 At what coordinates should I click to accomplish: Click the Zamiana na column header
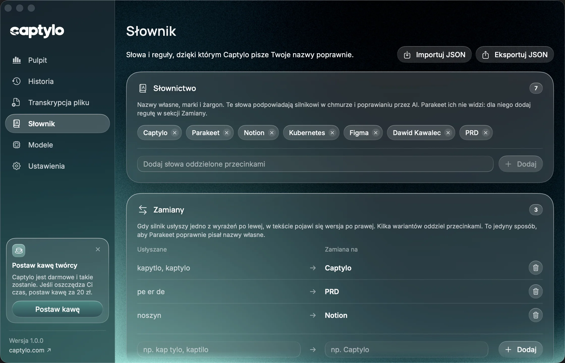[341, 249]
